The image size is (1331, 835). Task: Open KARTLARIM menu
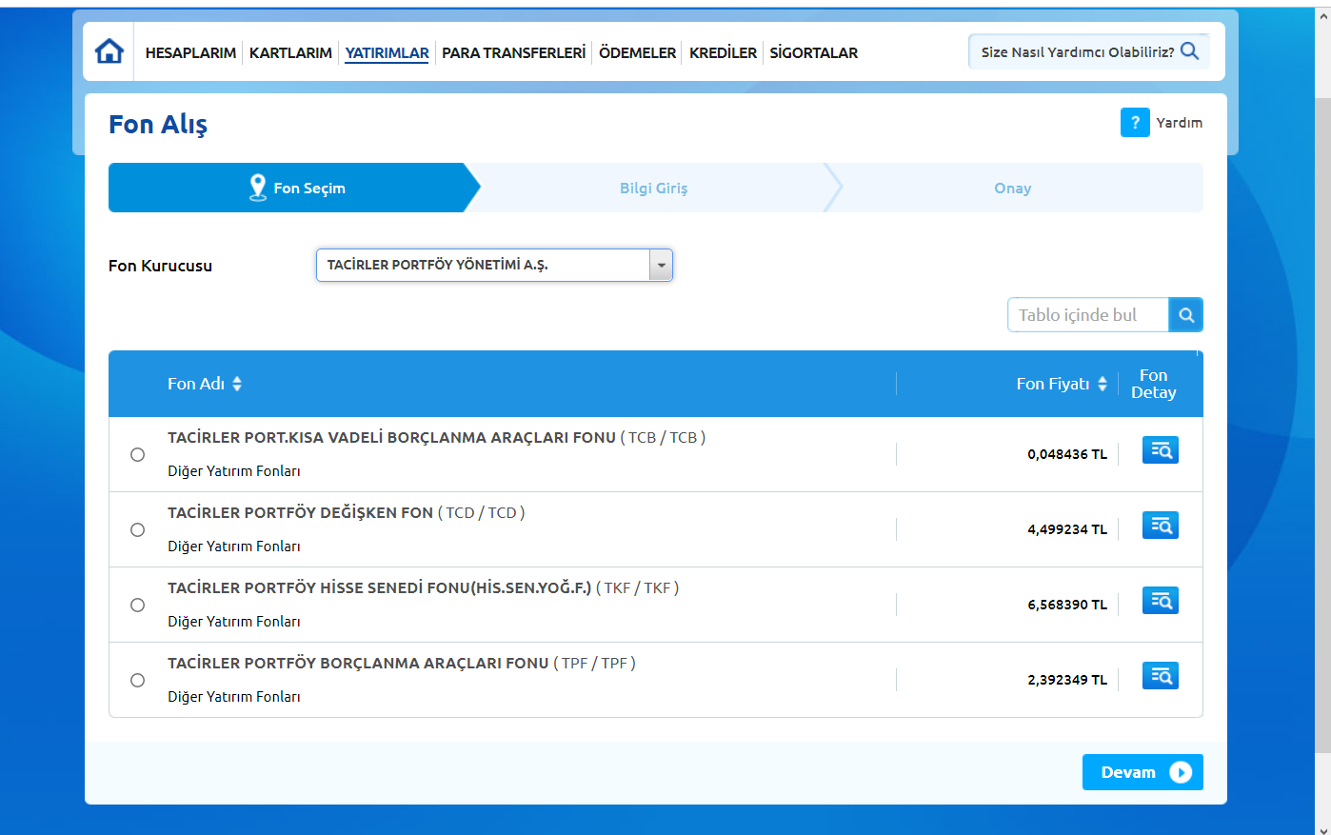pyautogui.click(x=290, y=53)
